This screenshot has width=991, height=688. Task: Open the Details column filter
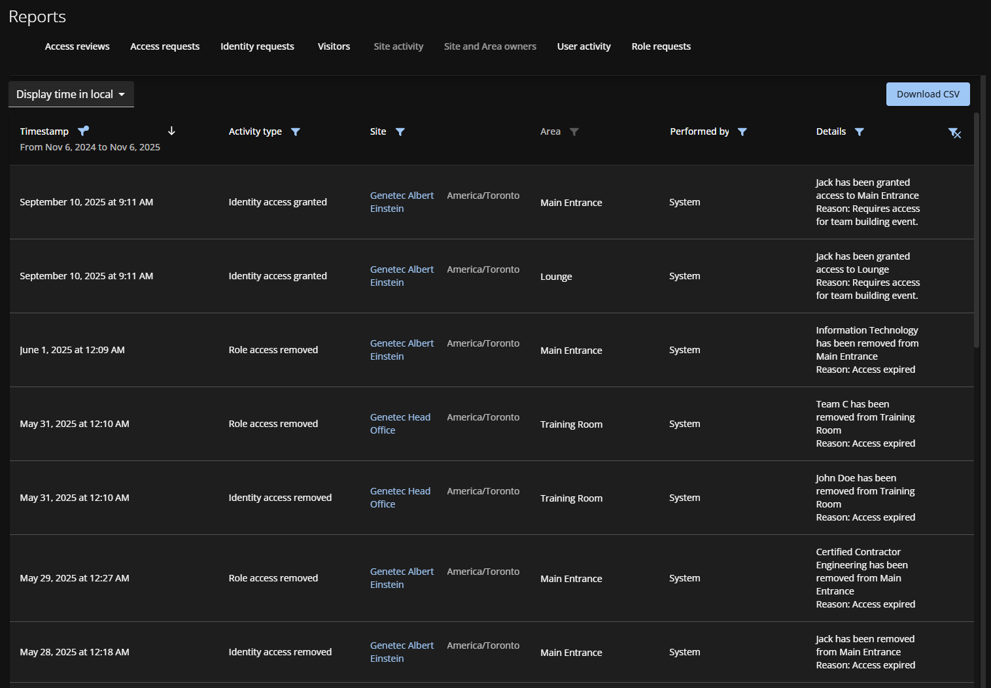point(860,132)
